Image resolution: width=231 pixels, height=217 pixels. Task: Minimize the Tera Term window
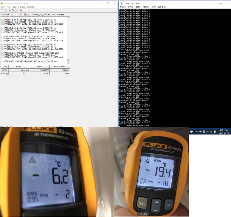point(221,3)
